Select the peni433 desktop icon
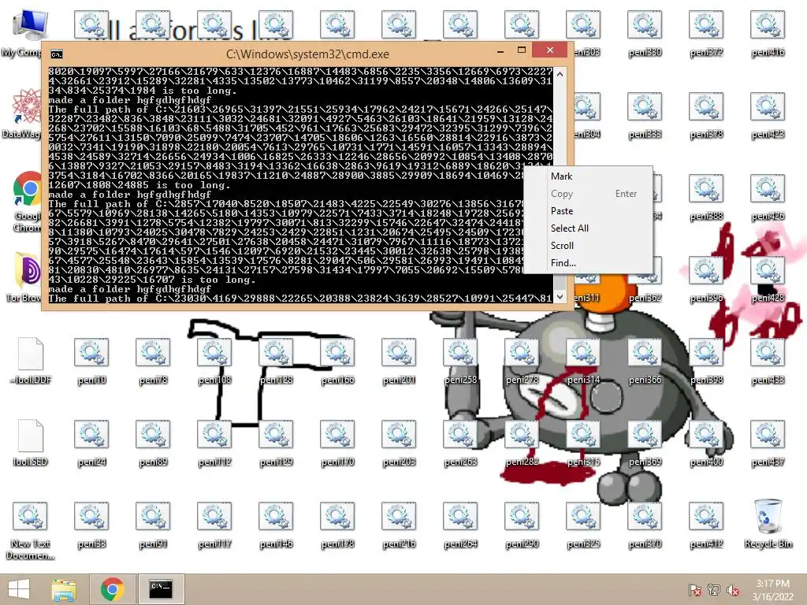 click(768, 361)
